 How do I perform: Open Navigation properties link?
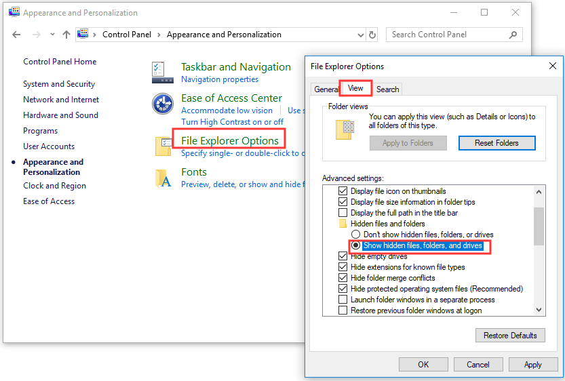220,79
